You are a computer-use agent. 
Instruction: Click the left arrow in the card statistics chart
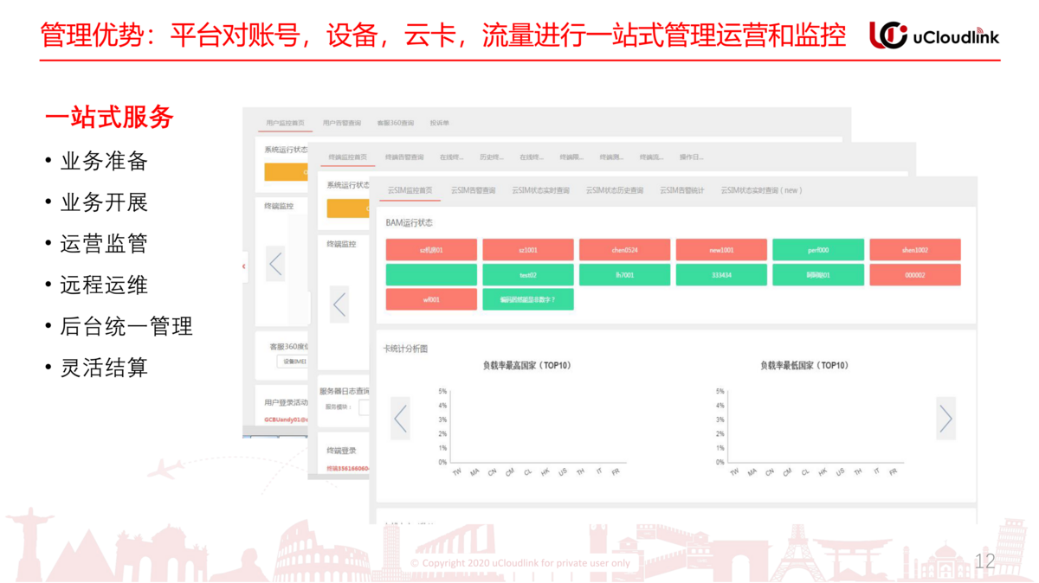coord(400,419)
